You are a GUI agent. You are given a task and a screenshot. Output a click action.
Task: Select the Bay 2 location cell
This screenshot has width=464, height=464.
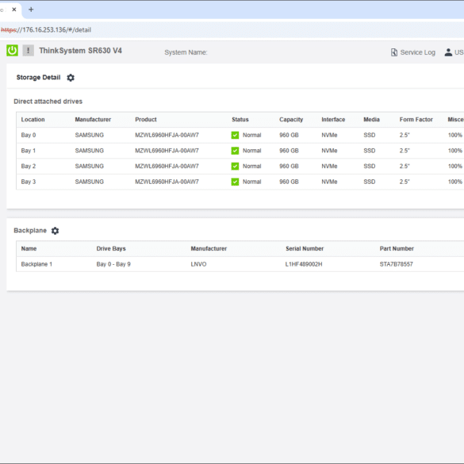click(29, 167)
